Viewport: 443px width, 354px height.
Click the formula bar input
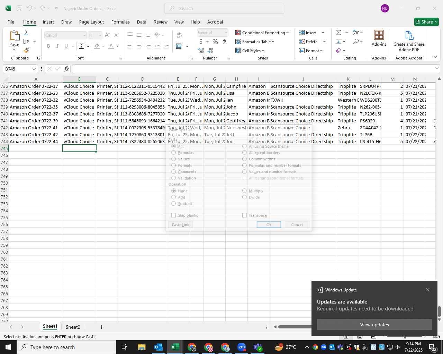pos(253,69)
